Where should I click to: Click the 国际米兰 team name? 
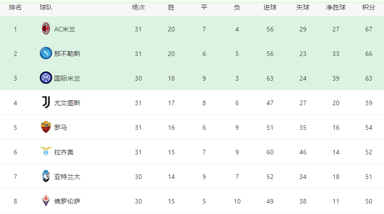[x=67, y=78]
